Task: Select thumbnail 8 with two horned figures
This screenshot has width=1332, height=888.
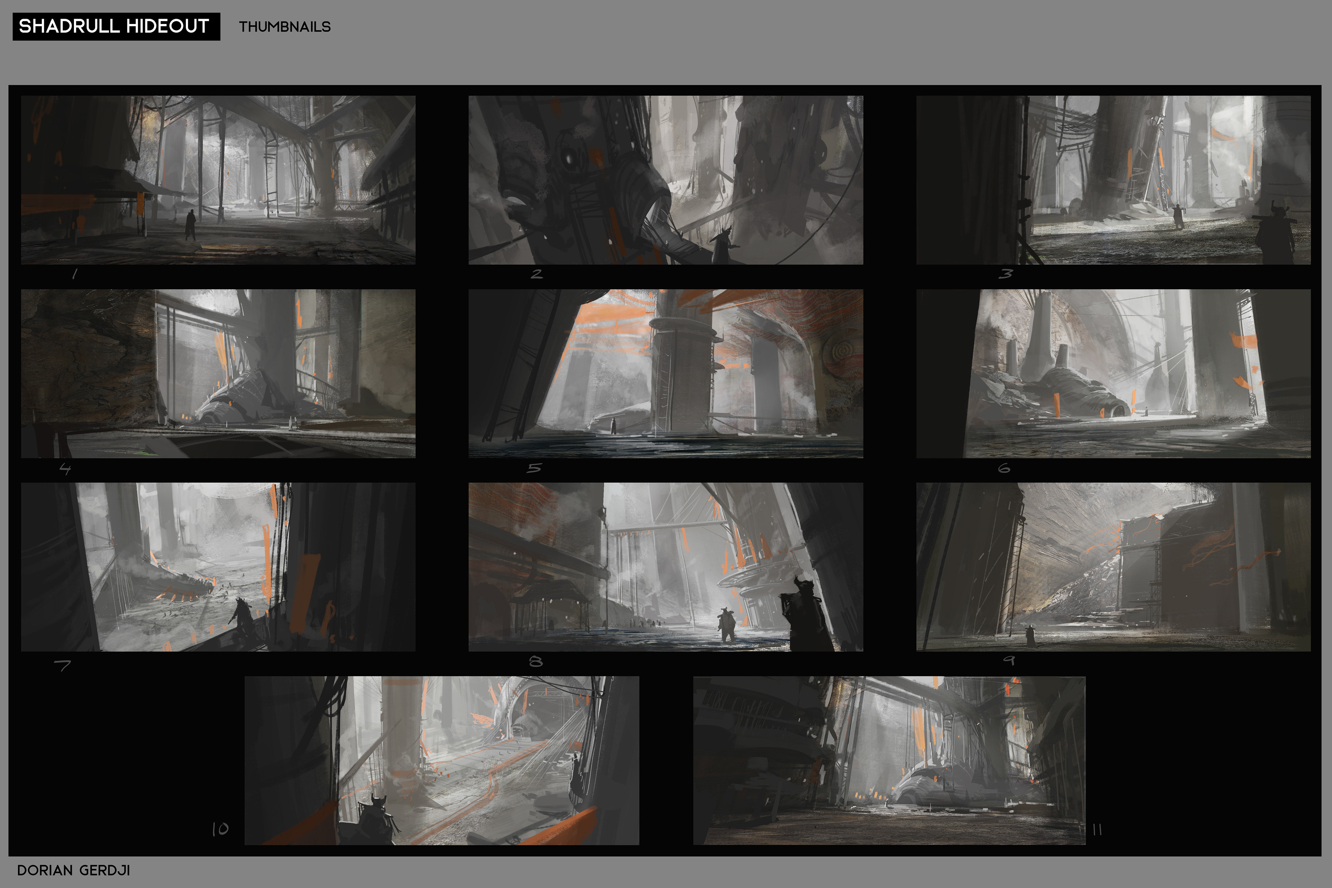Action: point(665,567)
